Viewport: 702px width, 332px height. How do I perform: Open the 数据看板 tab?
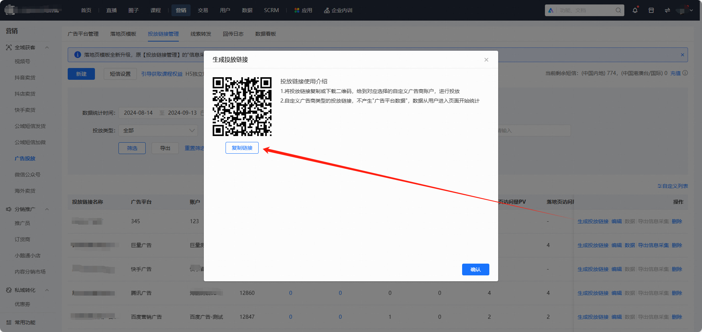pos(266,34)
